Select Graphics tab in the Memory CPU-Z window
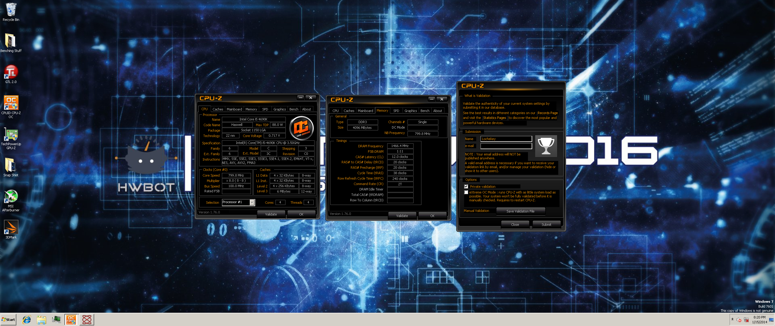 411,111
